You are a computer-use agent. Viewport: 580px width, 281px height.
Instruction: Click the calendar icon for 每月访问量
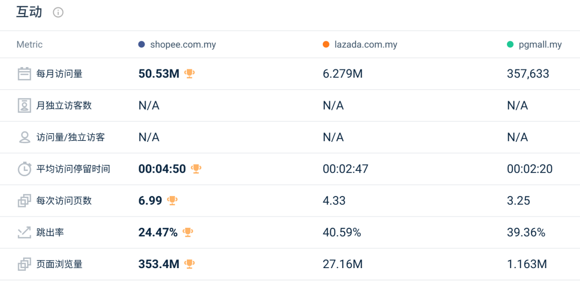[24, 74]
